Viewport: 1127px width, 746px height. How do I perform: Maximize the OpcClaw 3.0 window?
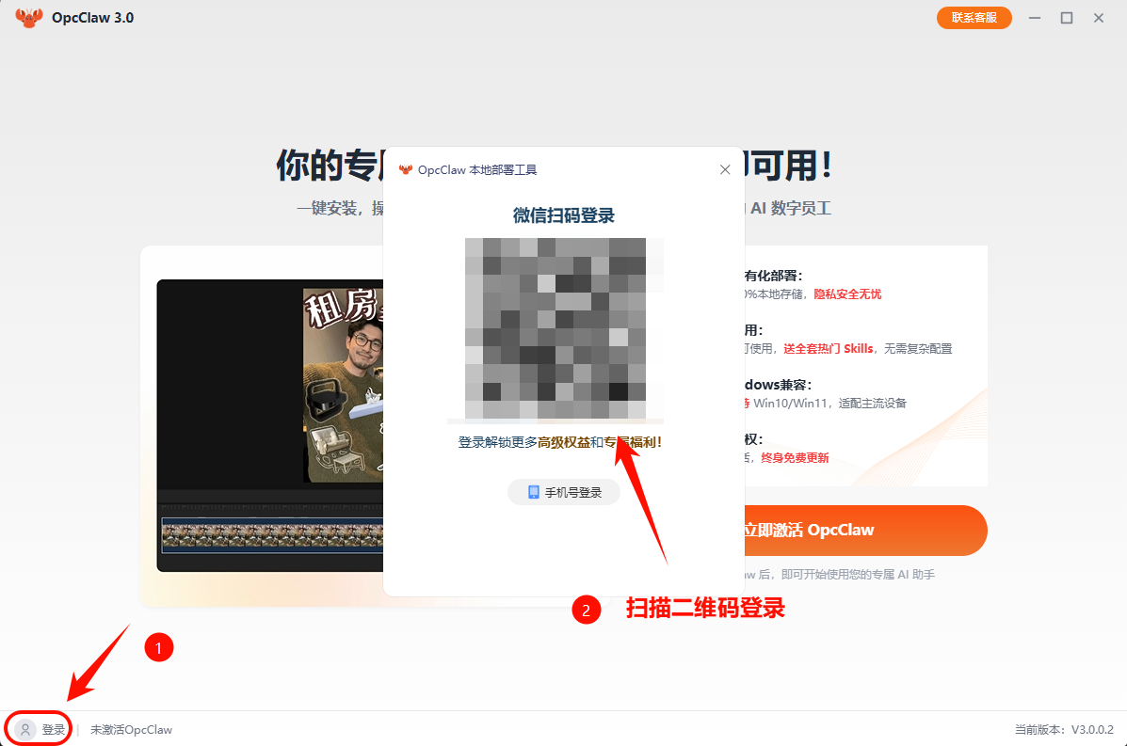[1067, 18]
